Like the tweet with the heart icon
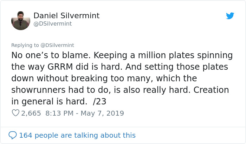The height and width of the screenshot is (144, 246). (15, 113)
